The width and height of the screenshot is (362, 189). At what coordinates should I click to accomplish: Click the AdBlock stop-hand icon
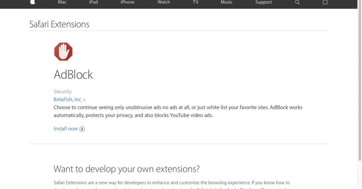click(63, 51)
